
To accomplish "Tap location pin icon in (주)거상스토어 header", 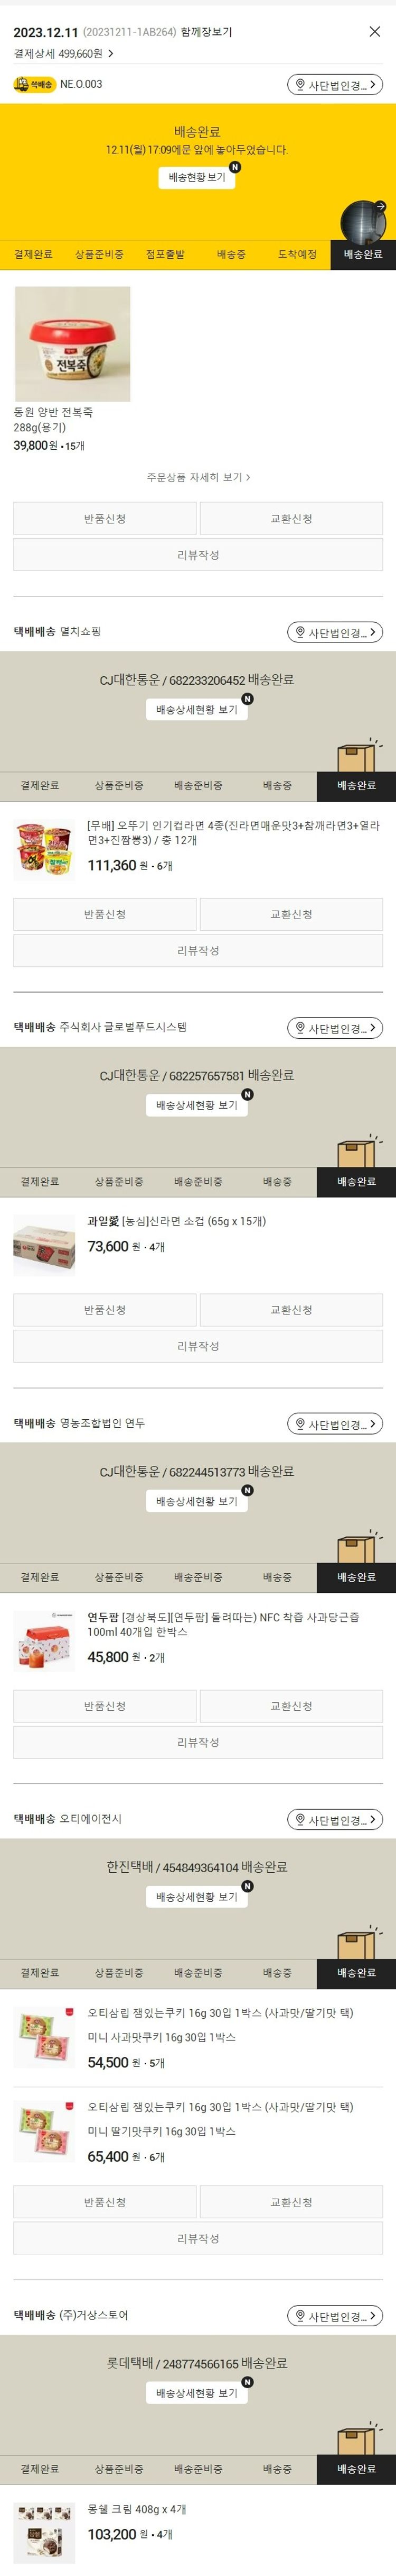I will coord(300,2315).
